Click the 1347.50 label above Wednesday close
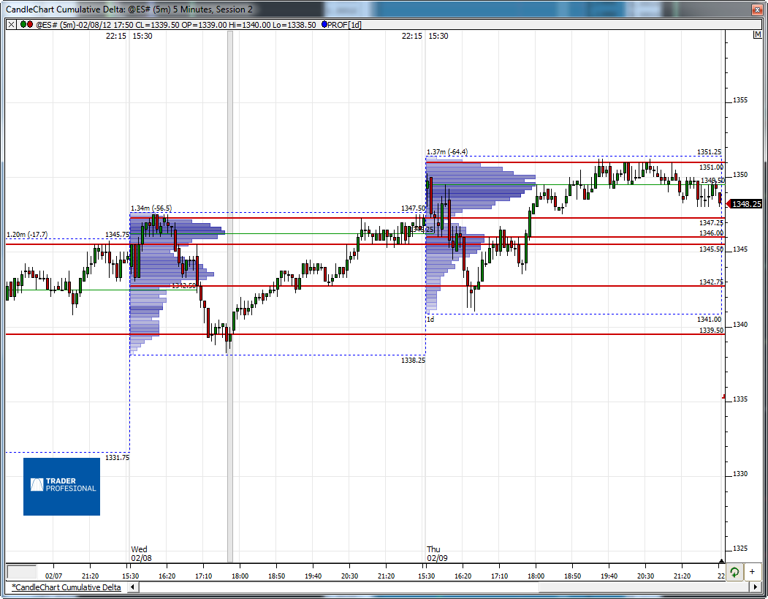The image size is (768, 599). point(413,208)
